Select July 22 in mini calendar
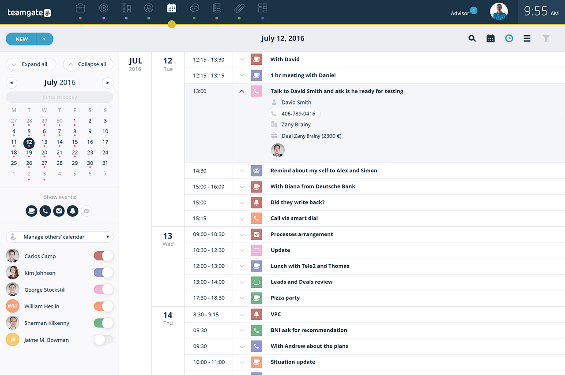The image size is (565, 375). click(x=75, y=152)
